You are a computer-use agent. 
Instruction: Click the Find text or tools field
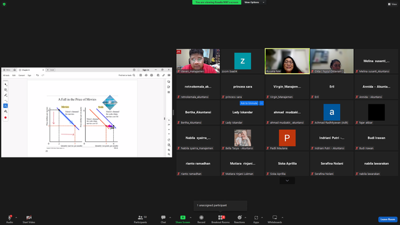[x=127, y=75]
